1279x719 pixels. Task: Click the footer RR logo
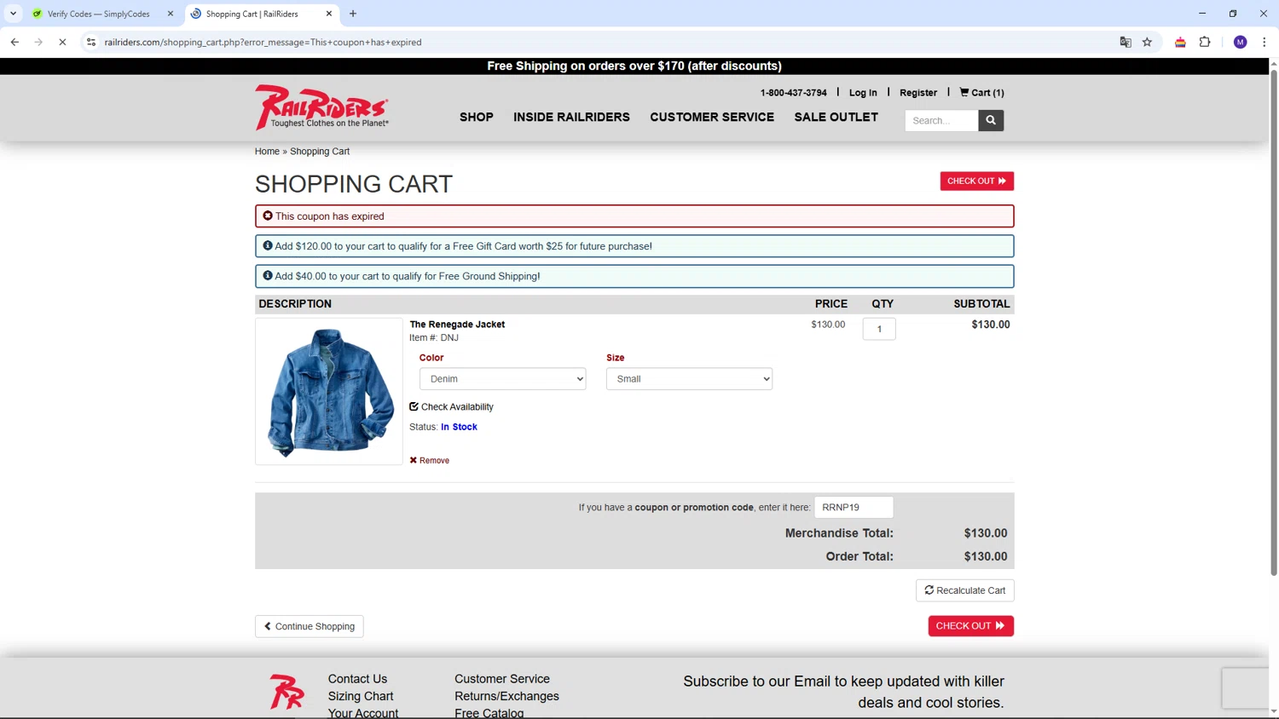[287, 692]
